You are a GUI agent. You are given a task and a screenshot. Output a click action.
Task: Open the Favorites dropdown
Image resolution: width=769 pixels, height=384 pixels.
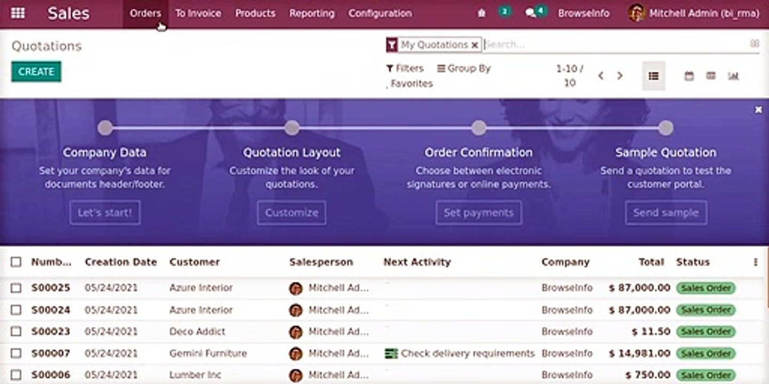pyautogui.click(x=409, y=84)
